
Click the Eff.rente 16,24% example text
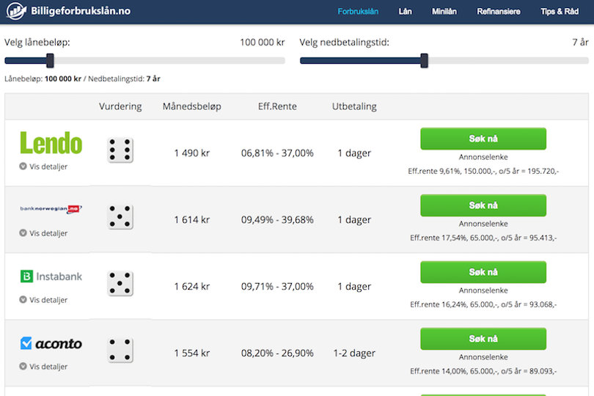coord(483,304)
